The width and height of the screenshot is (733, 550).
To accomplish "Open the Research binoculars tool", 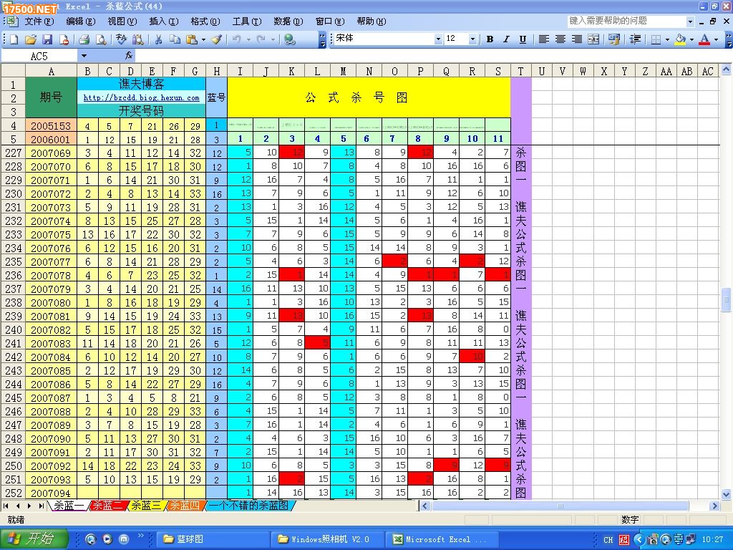I will 138,40.
